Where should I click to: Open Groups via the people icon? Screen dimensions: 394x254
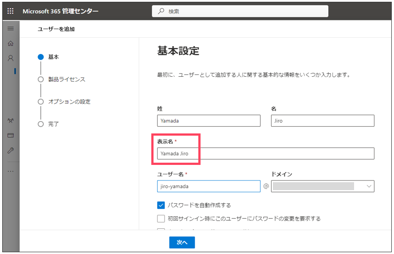point(11,121)
